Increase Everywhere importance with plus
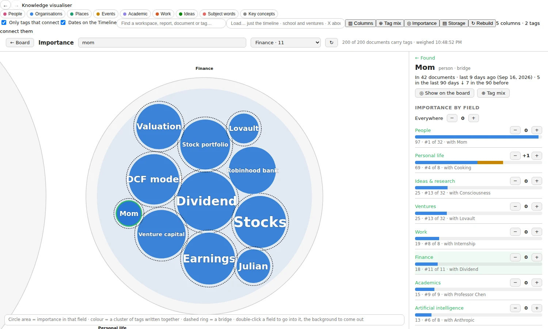The image size is (548, 329). [473, 118]
